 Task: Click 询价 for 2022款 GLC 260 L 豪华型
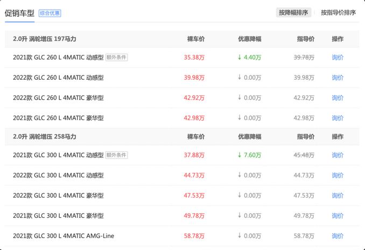338,98
